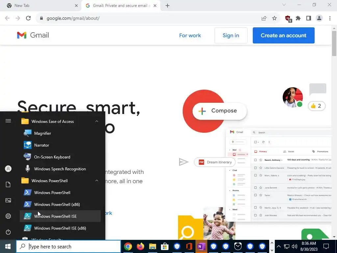This screenshot has width=337, height=253.
Task: Launch Narrator from Start menu
Action: (60, 145)
